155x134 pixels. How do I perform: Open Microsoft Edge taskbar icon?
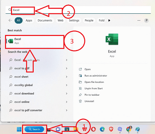102,129
